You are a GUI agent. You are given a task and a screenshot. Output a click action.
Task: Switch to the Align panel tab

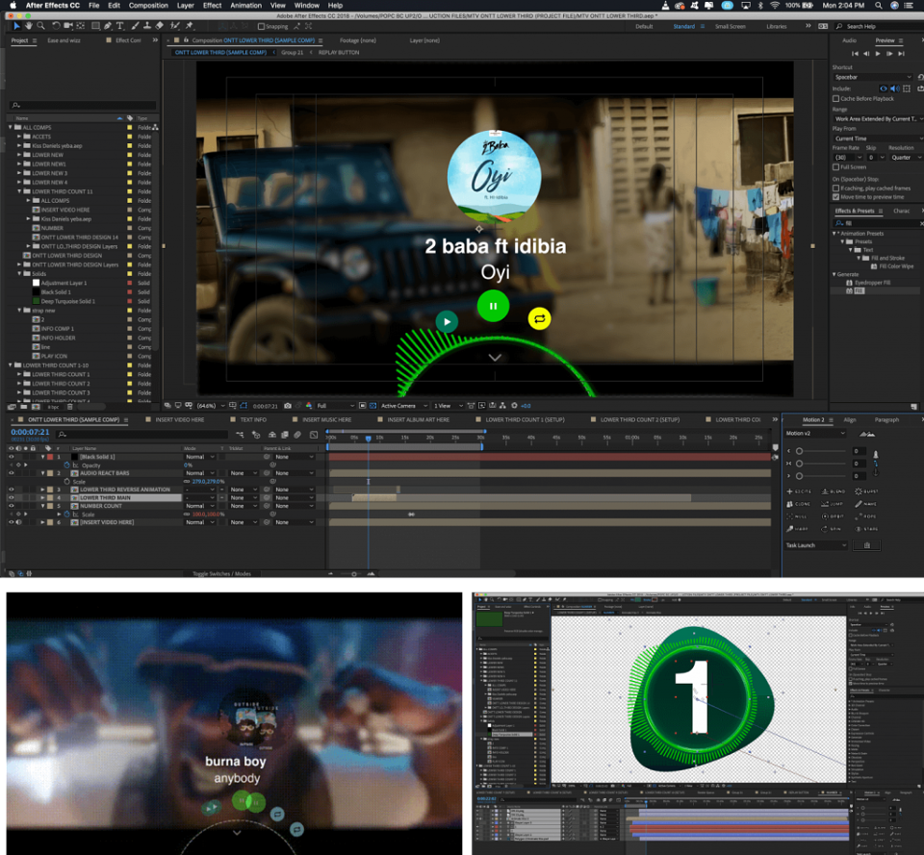tap(850, 420)
